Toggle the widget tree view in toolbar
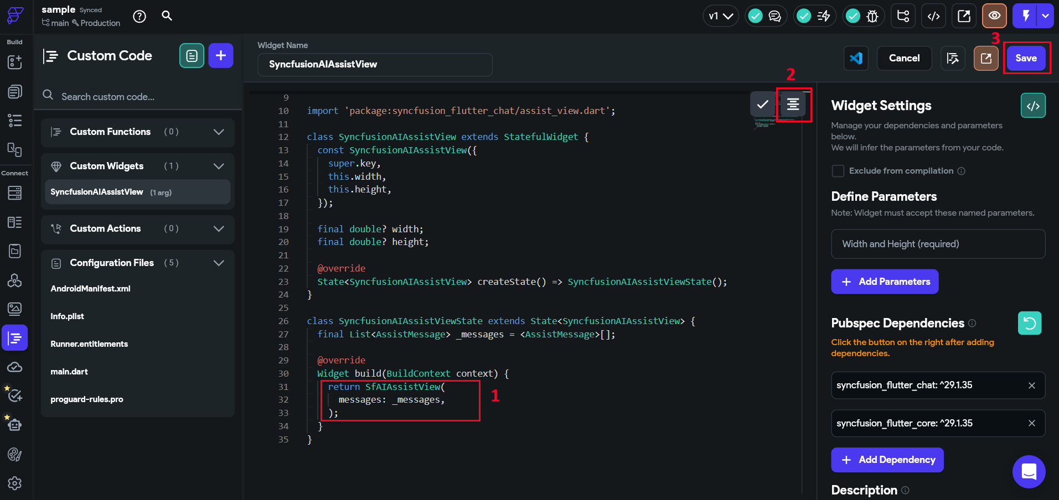 (903, 16)
